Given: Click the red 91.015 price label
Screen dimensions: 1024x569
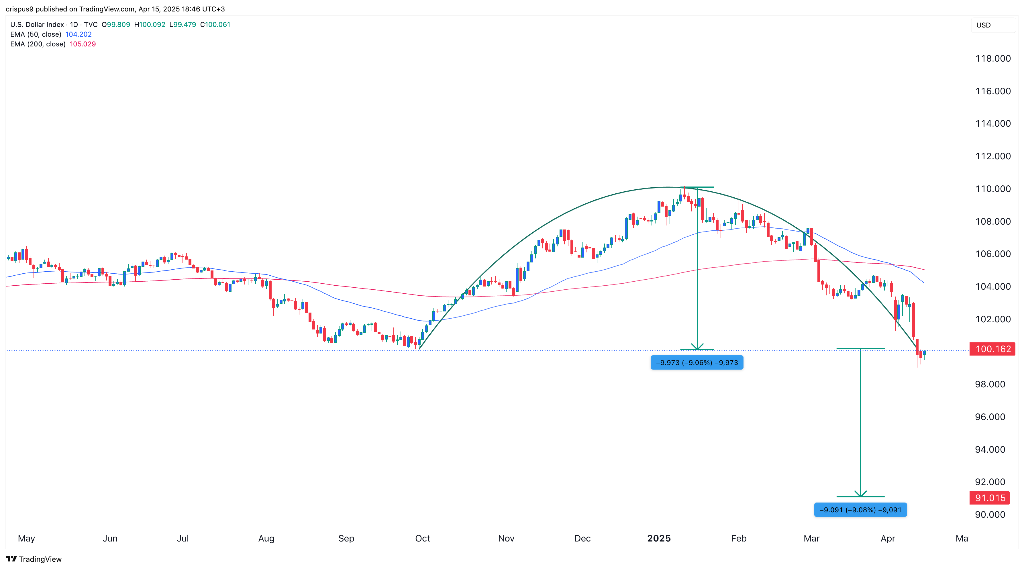Looking at the screenshot, I should [x=989, y=498].
